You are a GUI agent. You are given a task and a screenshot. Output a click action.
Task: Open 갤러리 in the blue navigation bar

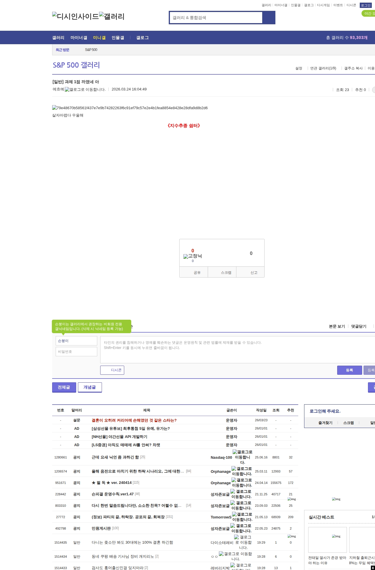[58, 38]
